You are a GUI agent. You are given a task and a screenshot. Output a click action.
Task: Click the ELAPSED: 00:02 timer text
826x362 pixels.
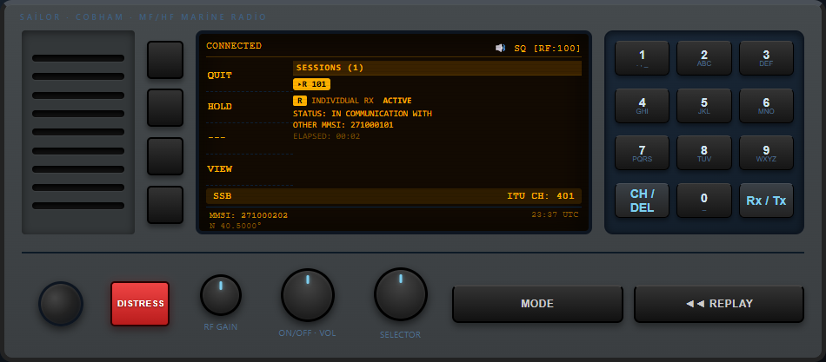tap(327, 136)
